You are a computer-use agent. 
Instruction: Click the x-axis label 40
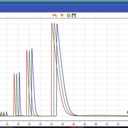click(74, 124)
